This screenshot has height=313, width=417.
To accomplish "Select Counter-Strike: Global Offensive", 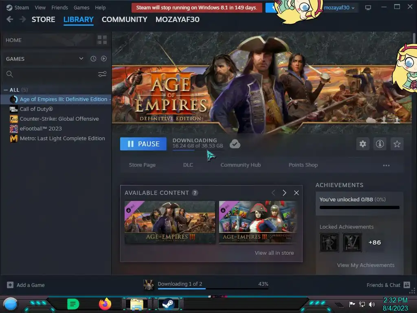I will (x=56, y=119).
